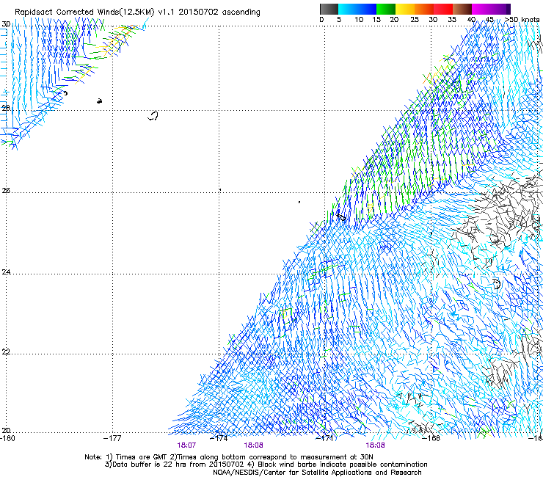Screen dimensions: 543x477
Task: Click the purple '18:07' overpass time
Action: [x=186, y=445]
